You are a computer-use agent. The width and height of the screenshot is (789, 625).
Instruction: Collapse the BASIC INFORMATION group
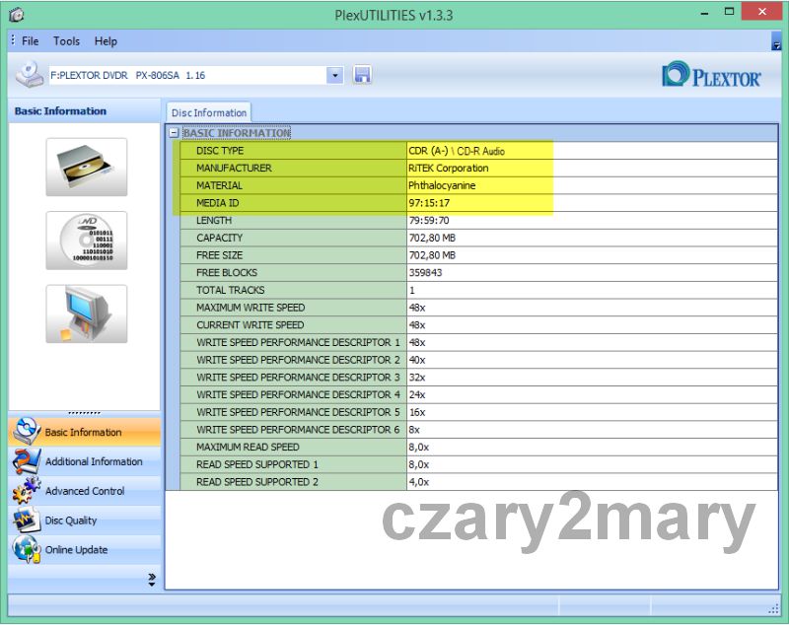click(174, 133)
